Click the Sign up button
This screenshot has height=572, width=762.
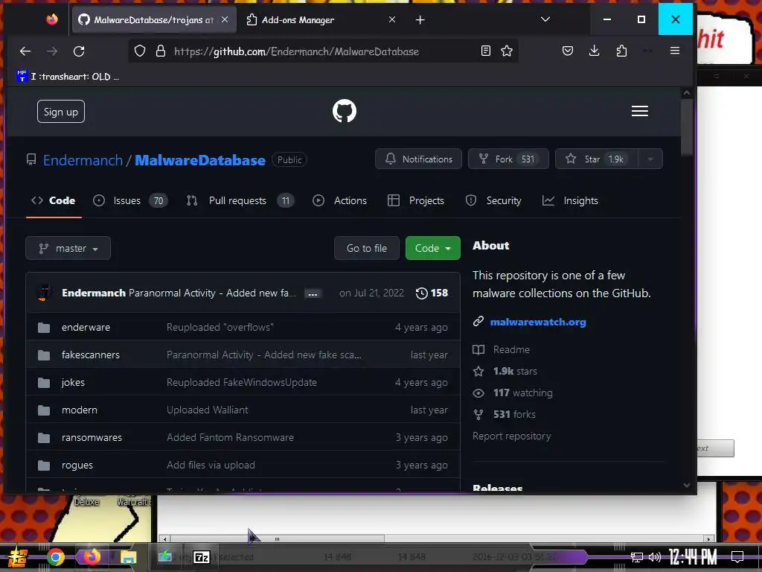[61, 112]
